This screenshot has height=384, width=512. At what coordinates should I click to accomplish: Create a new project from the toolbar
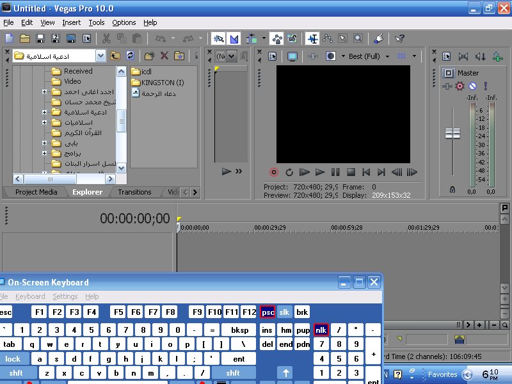pyautogui.click(x=9, y=38)
